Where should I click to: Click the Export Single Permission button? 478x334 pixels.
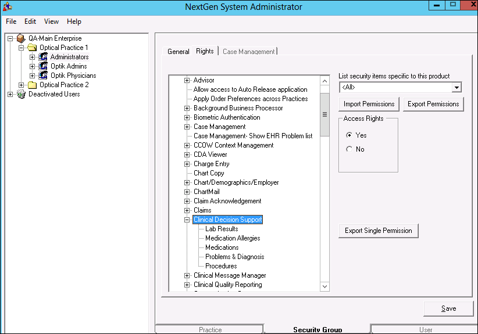coord(379,231)
